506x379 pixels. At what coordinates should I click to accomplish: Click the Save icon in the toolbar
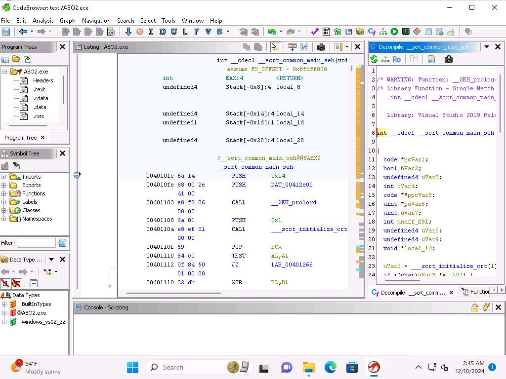6,32
